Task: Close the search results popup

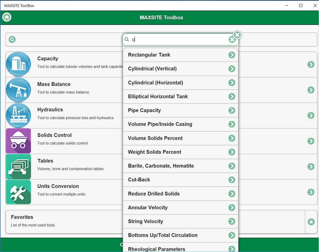Action: click(x=237, y=35)
